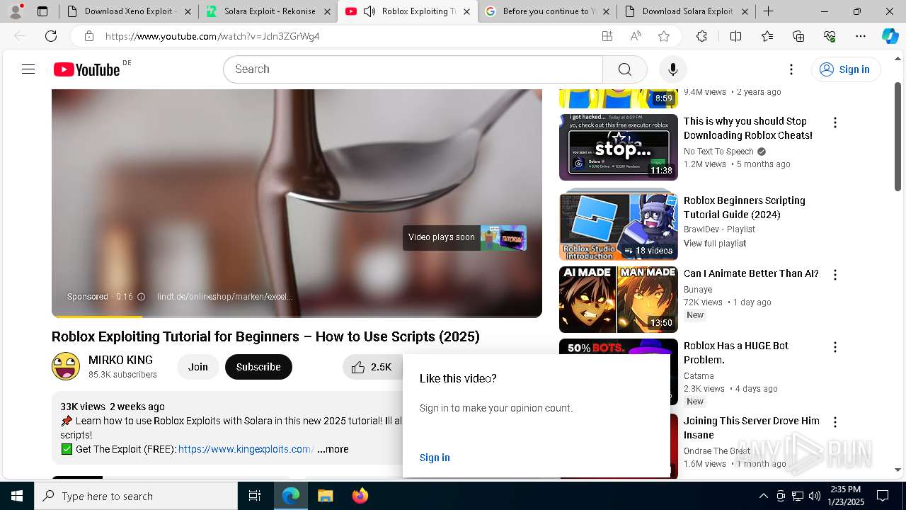
Task: Add this page to favorites star
Action: (663, 36)
